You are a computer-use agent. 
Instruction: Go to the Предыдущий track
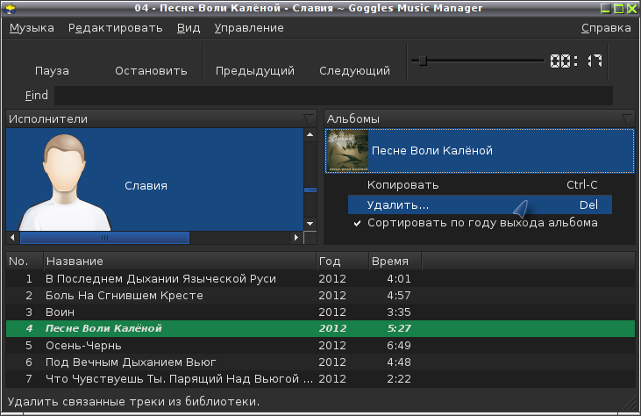[254, 71]
